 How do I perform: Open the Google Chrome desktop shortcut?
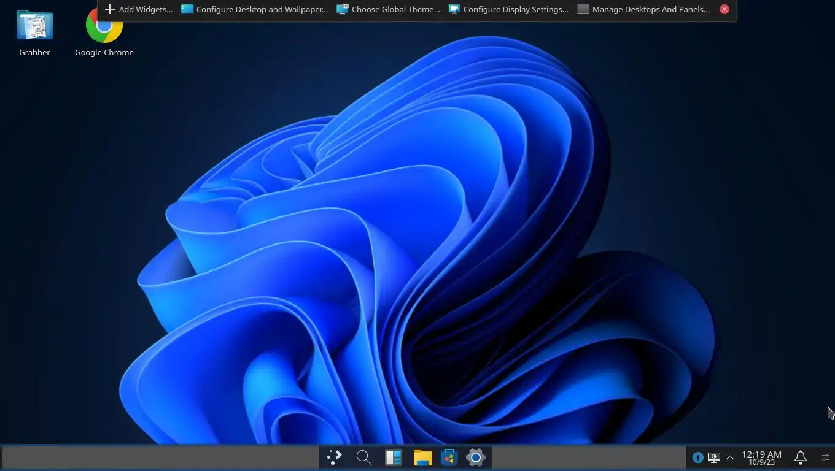point(104,33)
